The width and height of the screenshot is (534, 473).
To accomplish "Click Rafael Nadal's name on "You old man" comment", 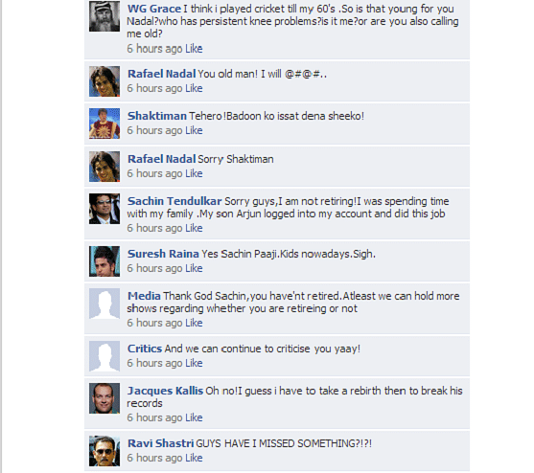I will [x=161, y=74].
